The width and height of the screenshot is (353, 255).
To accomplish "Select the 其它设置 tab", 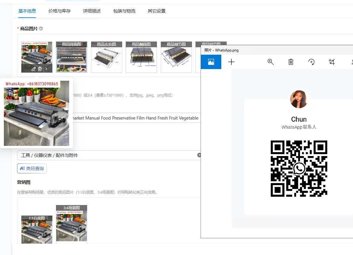I will (x=157, y=11).
